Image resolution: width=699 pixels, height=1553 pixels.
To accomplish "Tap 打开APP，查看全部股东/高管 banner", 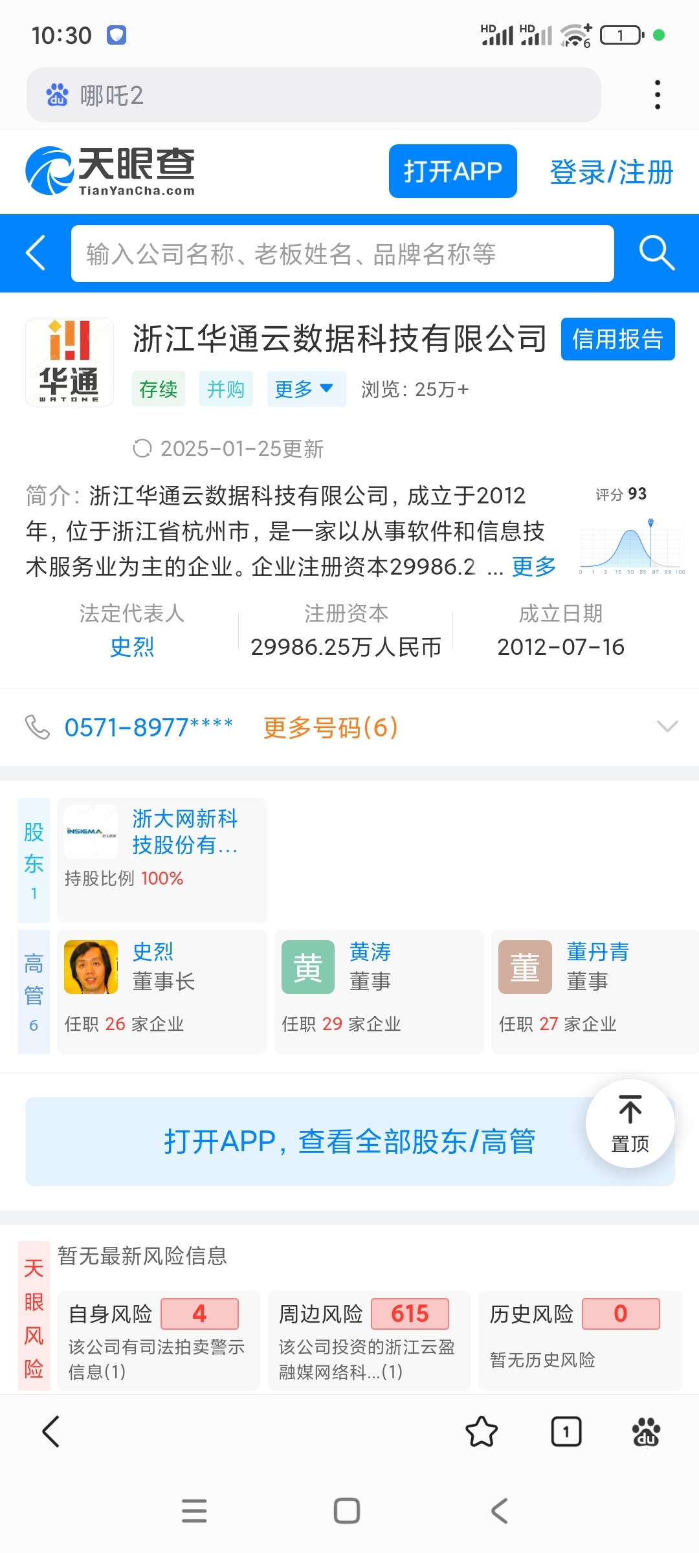I will [x=349, y=1141].
